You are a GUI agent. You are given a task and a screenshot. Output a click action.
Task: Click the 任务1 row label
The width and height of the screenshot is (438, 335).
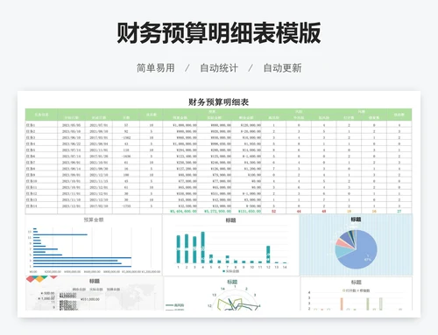click(x=31, y=125)
